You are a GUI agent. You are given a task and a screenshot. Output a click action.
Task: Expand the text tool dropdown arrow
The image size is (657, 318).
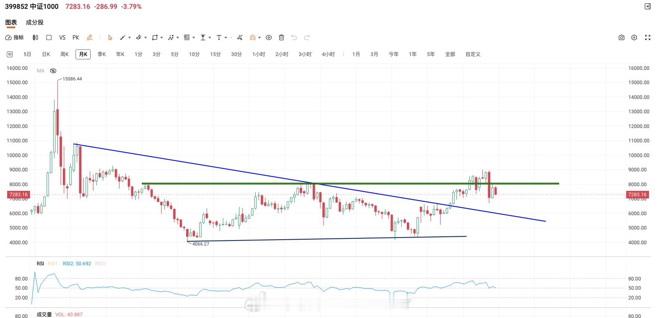pos(226,37)
